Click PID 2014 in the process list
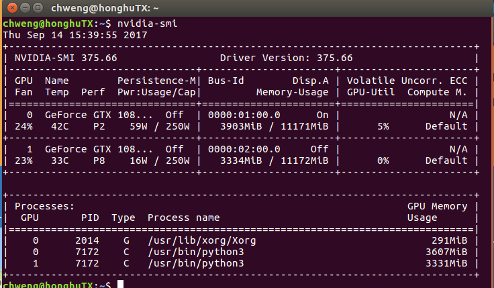This screenshot has width=494, height=288. pyautogui.click(x=90, y=240)
